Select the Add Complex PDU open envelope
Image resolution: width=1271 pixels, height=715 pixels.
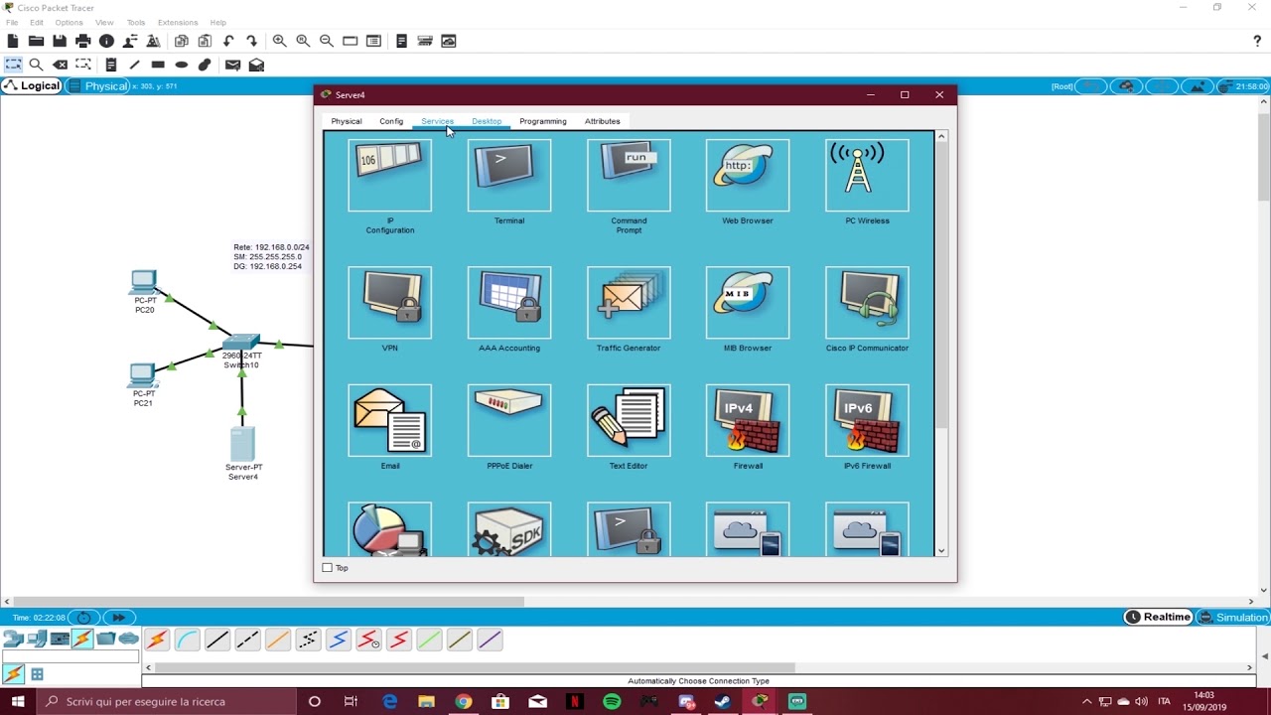point(256,65)
